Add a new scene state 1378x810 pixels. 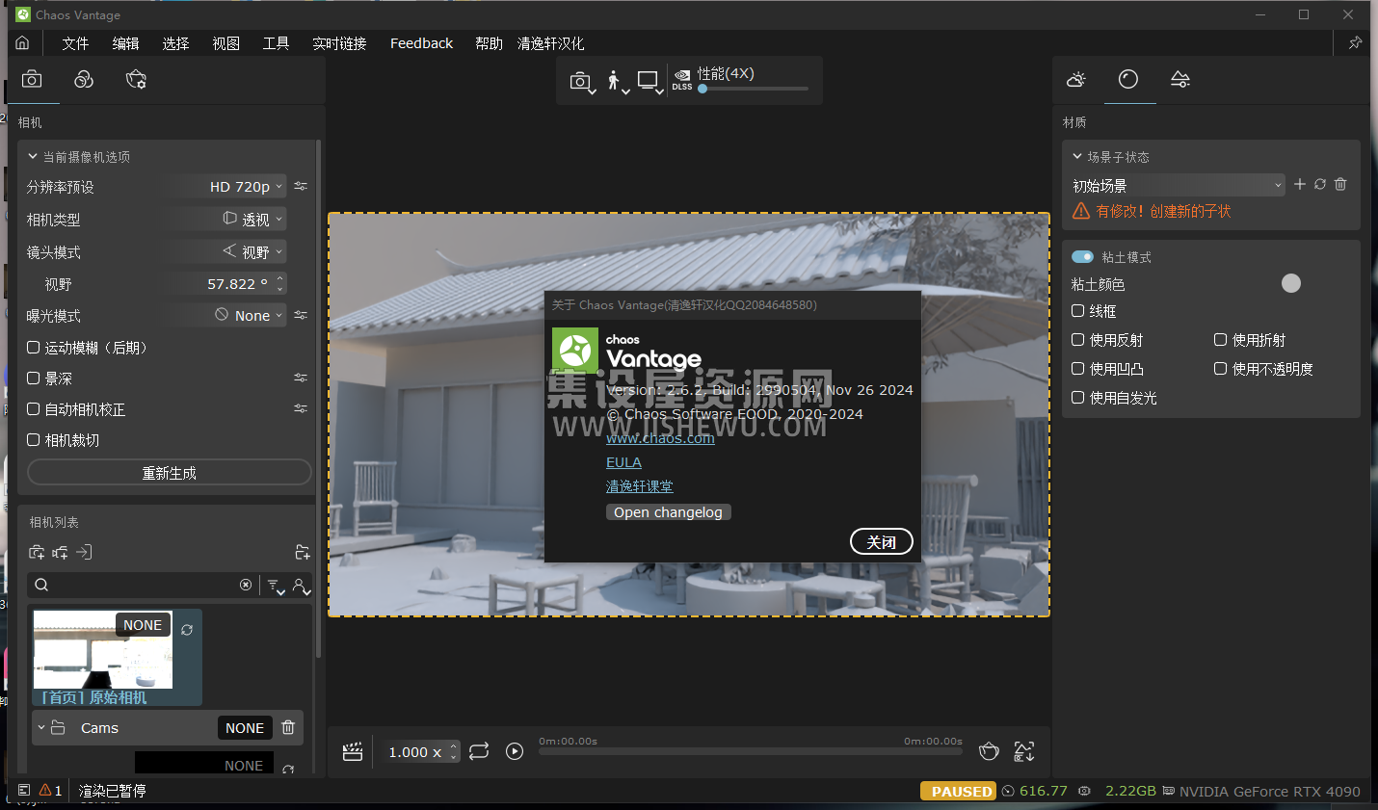[1300, 184]
